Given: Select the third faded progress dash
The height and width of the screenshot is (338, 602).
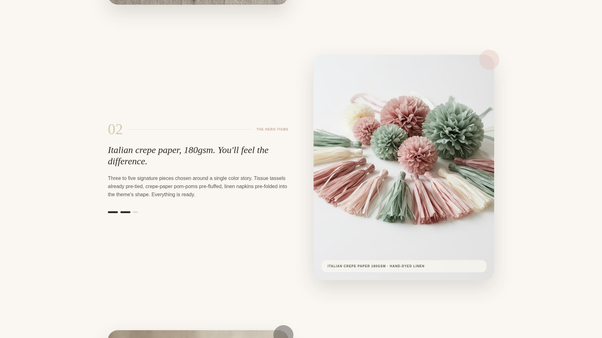Looking at the screenshot, I should [135, 212].
